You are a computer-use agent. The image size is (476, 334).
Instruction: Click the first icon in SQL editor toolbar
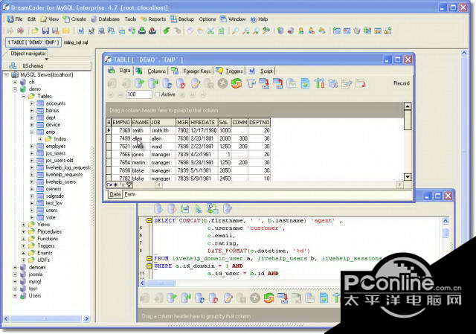pyautogui.click(x=158, y=209)
